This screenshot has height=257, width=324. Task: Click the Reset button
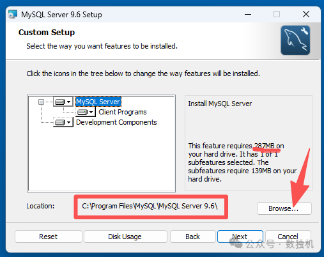49,237
